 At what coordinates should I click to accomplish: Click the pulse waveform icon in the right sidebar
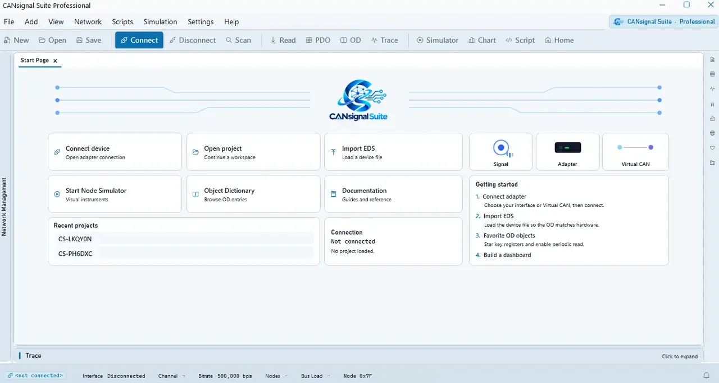click(712, 89)
